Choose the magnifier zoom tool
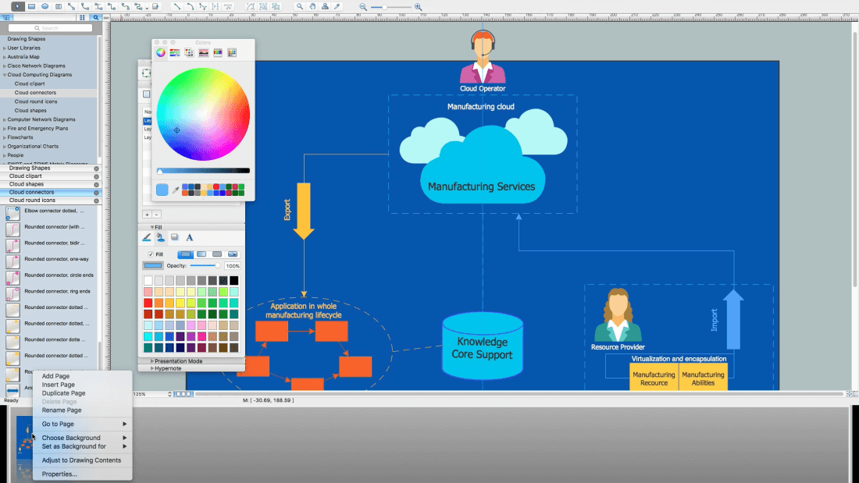859x483 pixels. click(300, 6)
